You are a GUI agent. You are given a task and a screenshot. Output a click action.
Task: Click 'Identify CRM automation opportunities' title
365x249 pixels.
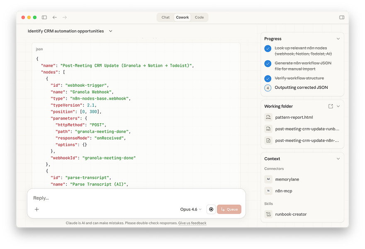click(66, 31)
